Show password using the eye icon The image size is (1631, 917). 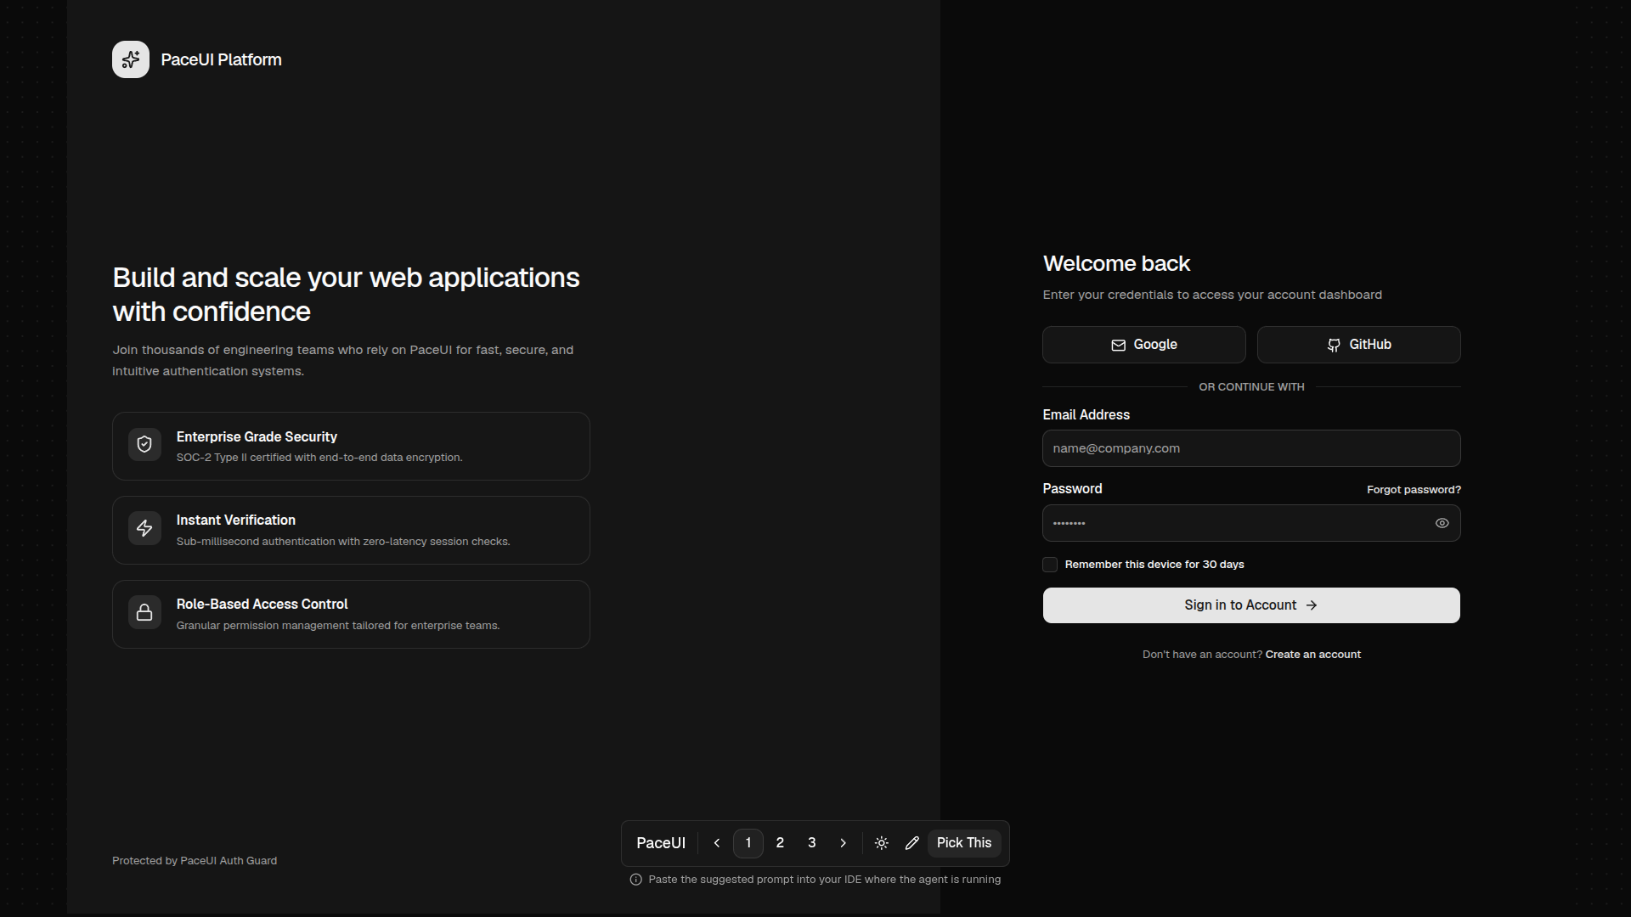point(1442,523)
